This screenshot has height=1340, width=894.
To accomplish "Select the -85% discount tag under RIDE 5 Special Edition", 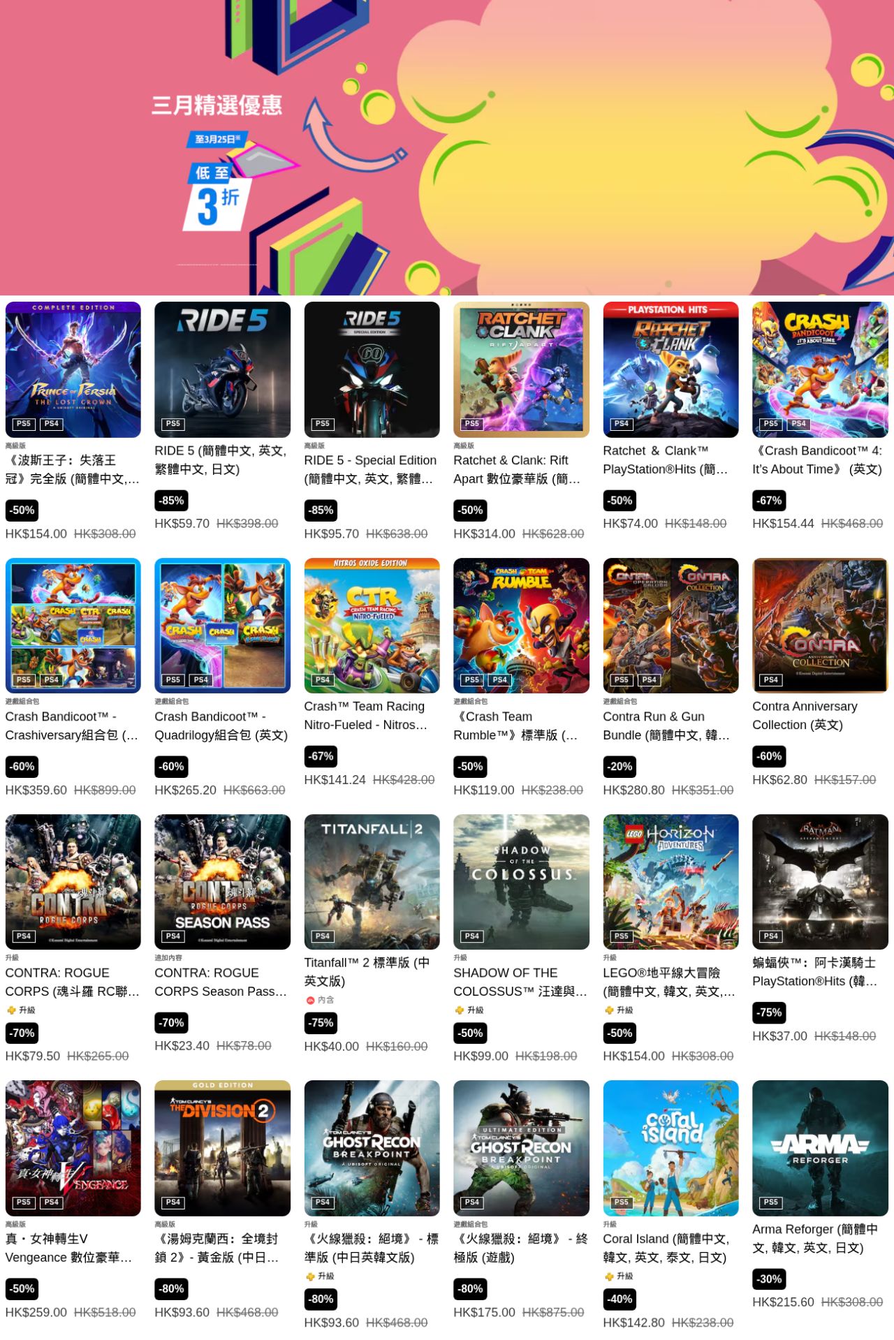I will 321,510.
